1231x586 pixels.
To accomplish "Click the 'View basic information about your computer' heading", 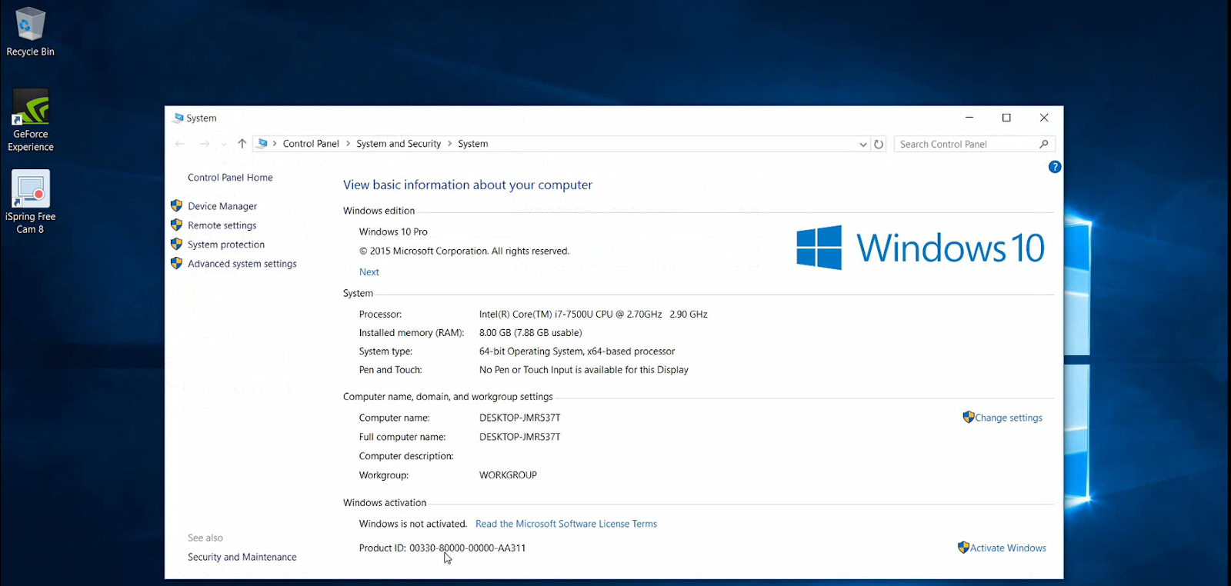I will pos(468,185).
